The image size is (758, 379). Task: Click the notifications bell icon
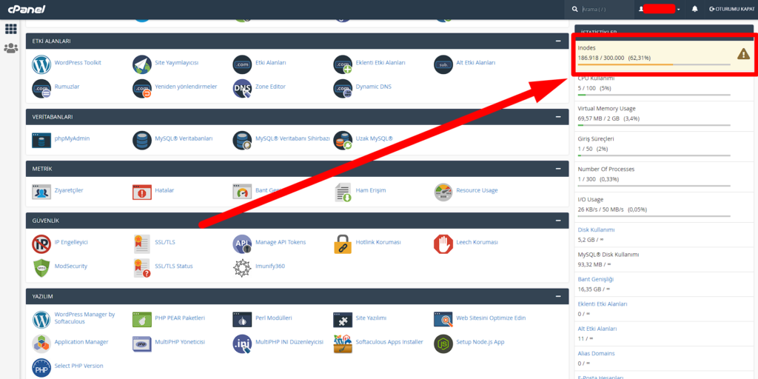click(x=694, y=9)
